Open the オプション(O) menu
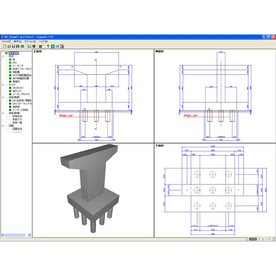276x276 pixels. (x=30, y=41)
